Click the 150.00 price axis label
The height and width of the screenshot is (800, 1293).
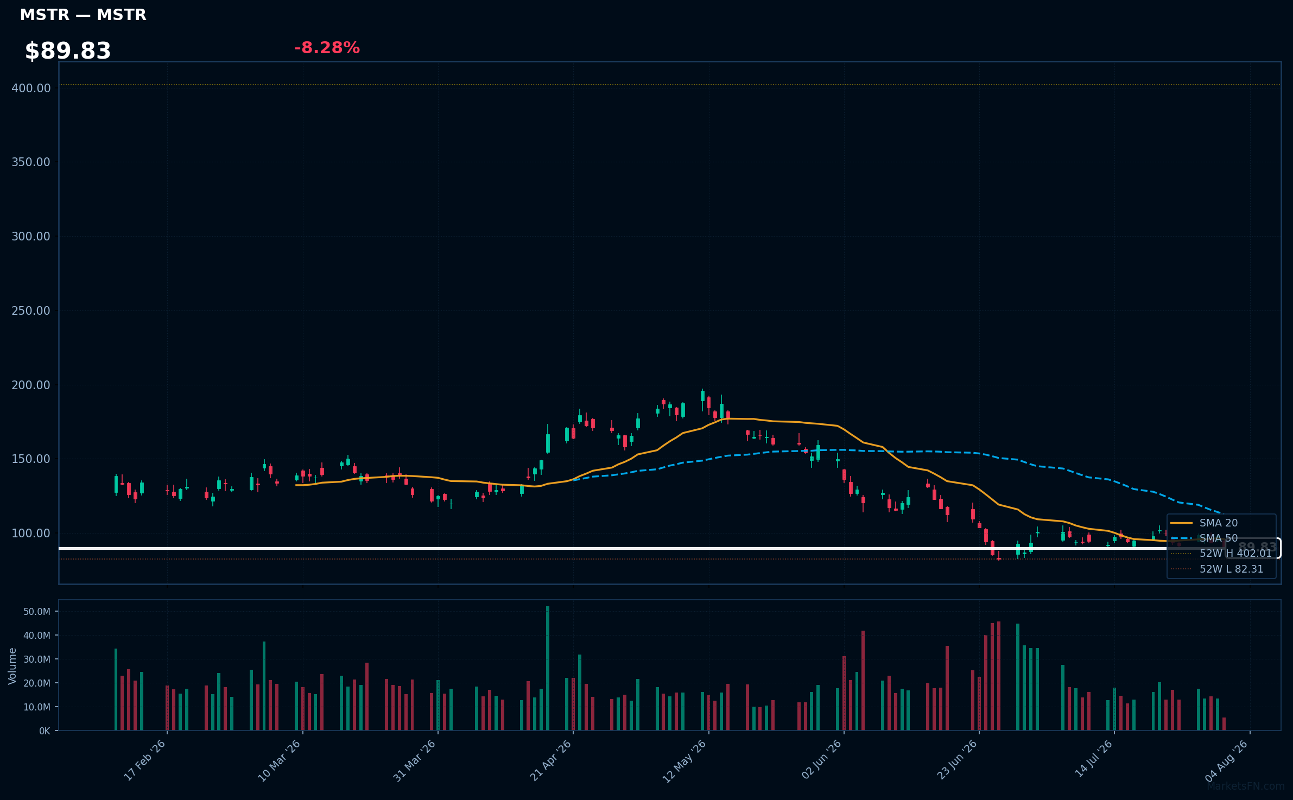point(31,459)
